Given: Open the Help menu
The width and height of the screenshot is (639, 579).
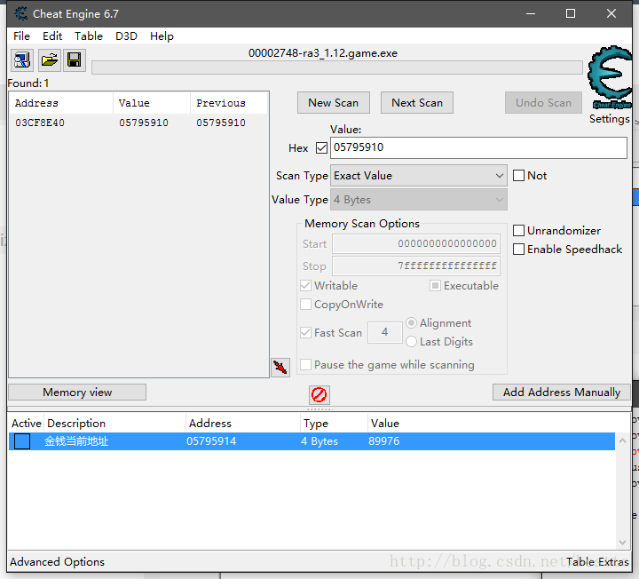Looking at the screenshot, I should pos(162,36).
